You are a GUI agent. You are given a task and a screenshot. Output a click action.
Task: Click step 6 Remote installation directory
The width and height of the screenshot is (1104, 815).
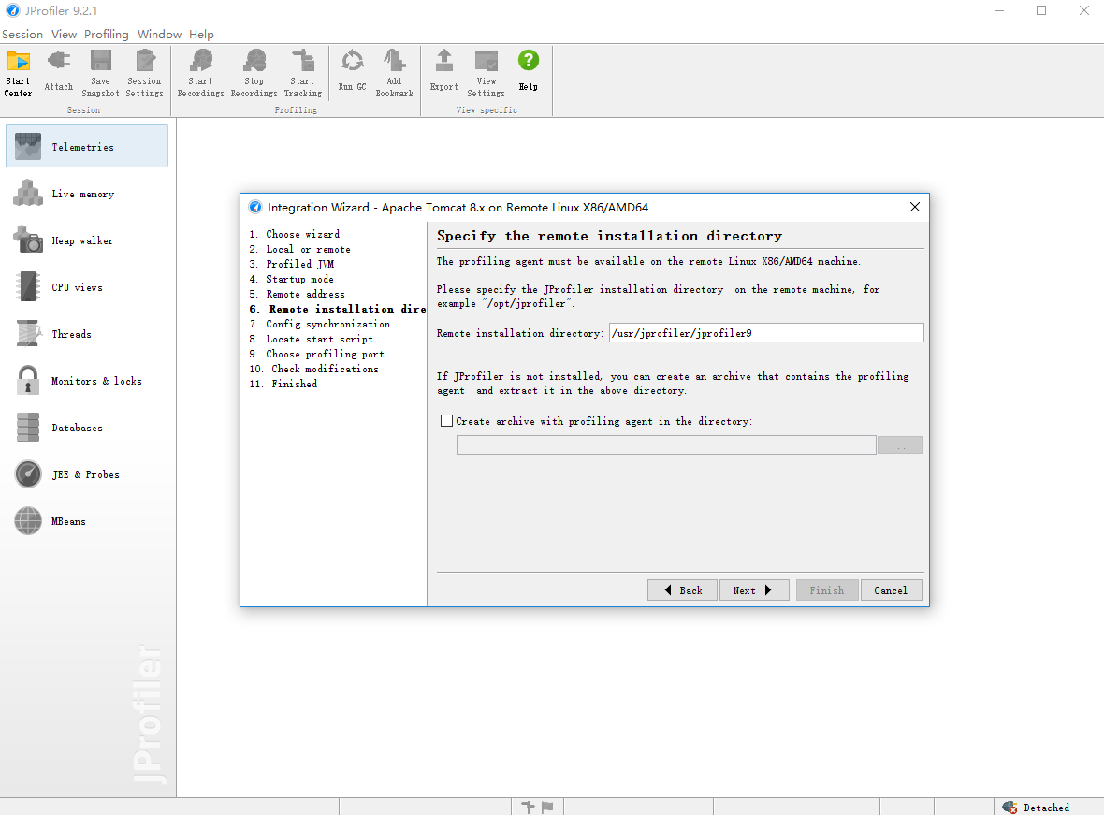(x=337, y=309)
